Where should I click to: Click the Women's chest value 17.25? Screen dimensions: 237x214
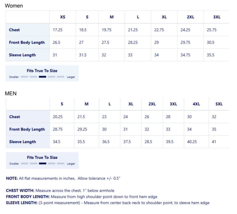pos(57,30)
